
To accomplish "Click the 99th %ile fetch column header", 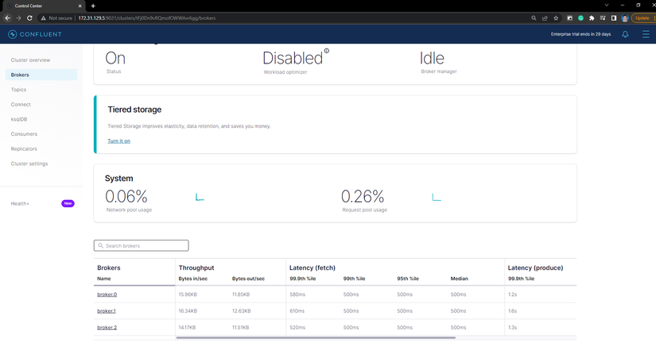I will 355,279.
